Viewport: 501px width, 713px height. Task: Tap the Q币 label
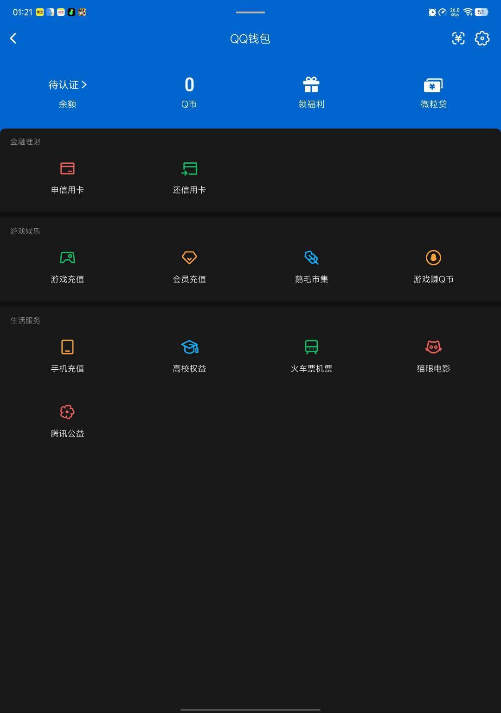[x=189, y=104]
